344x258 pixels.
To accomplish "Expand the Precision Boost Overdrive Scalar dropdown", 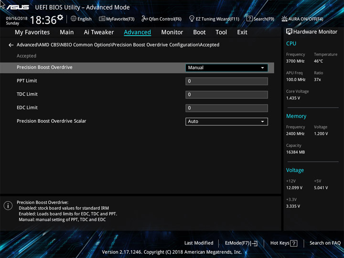I will pyautogui.click(x=226, y=121).
